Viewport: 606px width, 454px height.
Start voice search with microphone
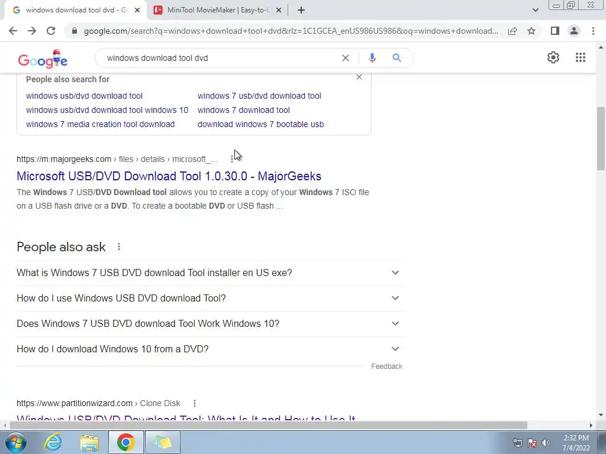coord(372,58)
